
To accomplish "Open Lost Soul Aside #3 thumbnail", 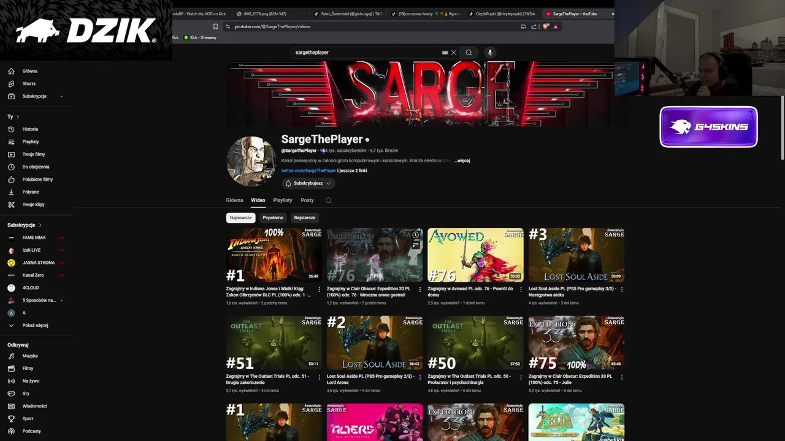I will coord(576,255).
